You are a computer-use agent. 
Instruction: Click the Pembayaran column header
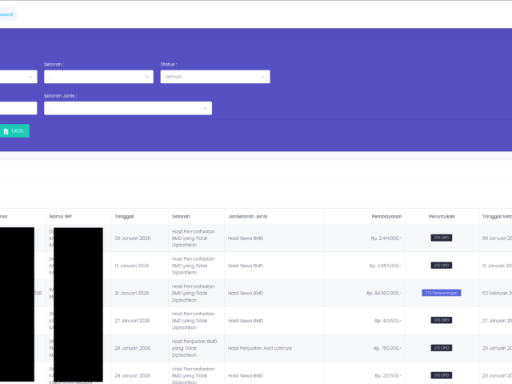386,217
